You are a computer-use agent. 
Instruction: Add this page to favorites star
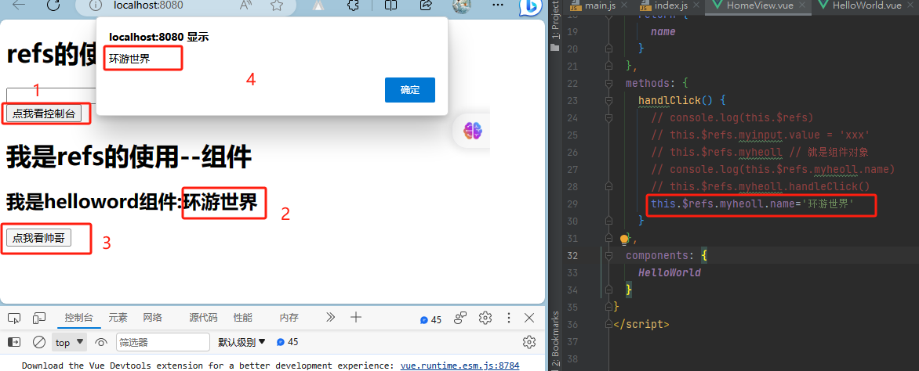(277, 5)
